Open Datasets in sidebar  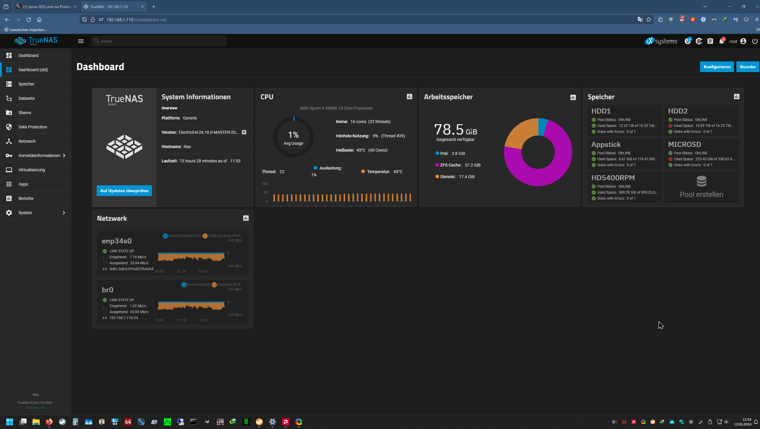tap(27, 98)
